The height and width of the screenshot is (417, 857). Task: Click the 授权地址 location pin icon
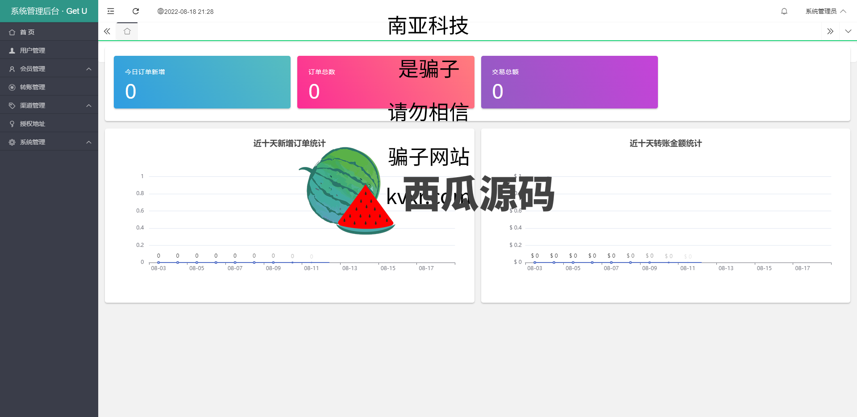12,124
